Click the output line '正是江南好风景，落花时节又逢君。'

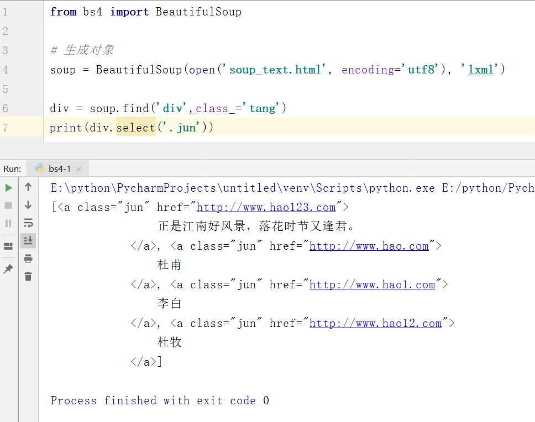click(x=256, y=226)
